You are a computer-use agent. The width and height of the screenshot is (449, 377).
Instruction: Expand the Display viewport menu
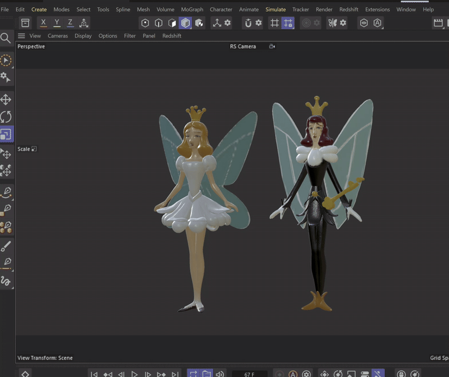coord(83,36)
